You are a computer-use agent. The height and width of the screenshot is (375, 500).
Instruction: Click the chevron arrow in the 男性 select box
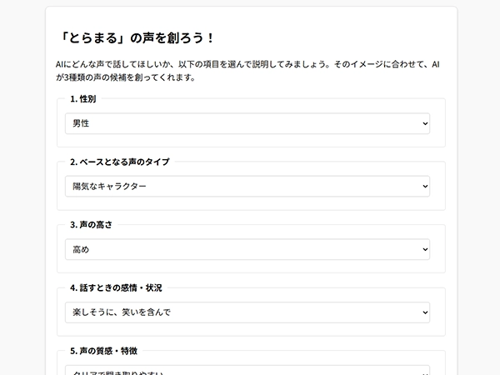tap(424, 123)
